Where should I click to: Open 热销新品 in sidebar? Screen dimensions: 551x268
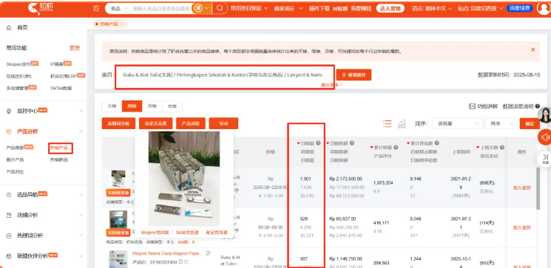pos(58,160)
